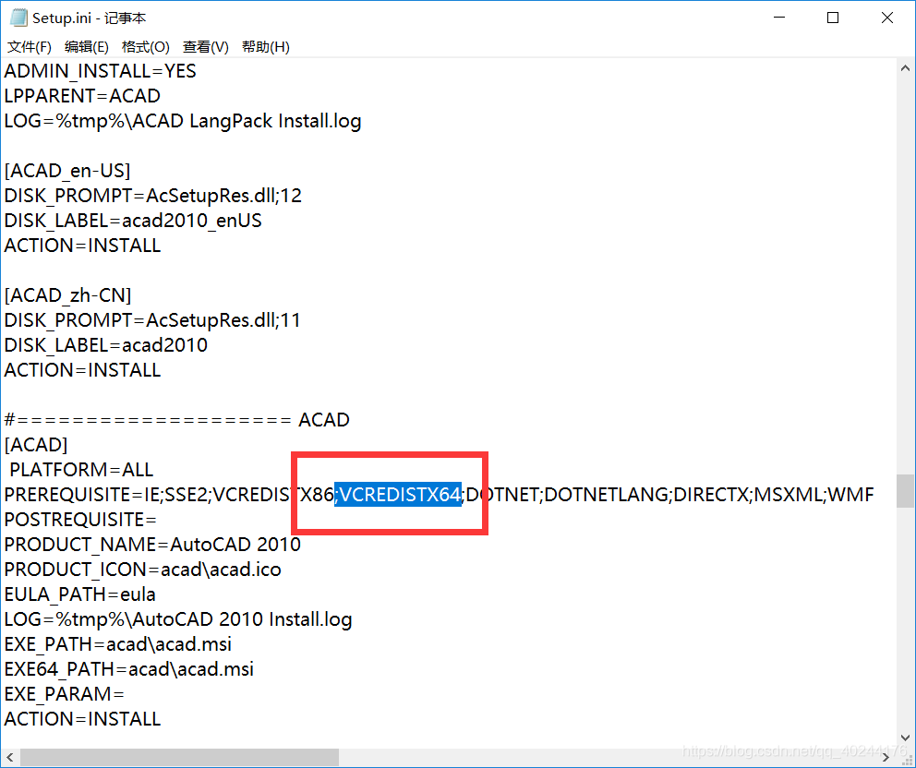This screenshot has width=916, height=768.
Task: Click the highlighted ;VCREDISTX64 text
Action: pos(398,495)
